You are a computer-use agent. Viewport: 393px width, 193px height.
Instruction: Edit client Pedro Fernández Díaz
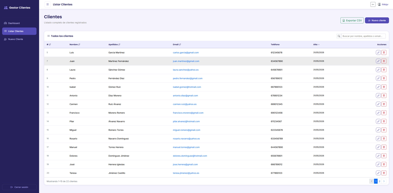pos(378,78)
